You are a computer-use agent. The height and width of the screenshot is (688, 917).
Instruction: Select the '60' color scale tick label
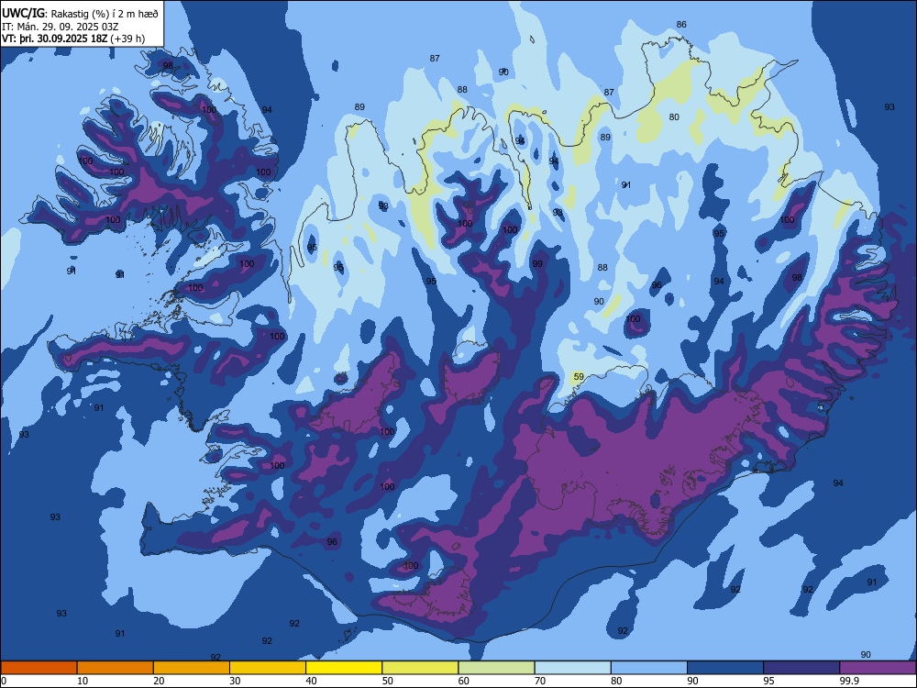[x=464, y=681]
